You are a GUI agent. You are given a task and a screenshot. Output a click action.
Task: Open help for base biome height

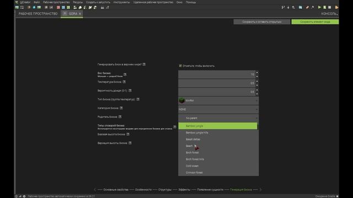coord(128,134)
